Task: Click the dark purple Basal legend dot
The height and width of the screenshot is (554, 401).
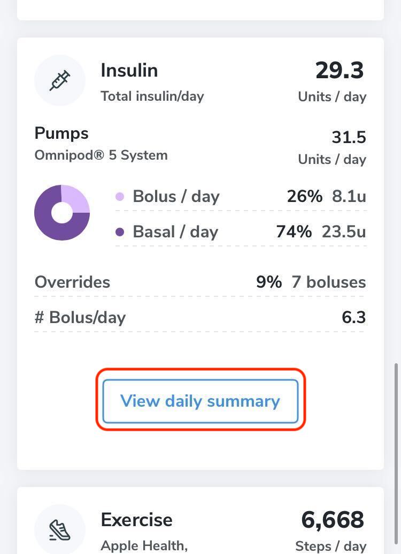Action: [x=120, y=232]
